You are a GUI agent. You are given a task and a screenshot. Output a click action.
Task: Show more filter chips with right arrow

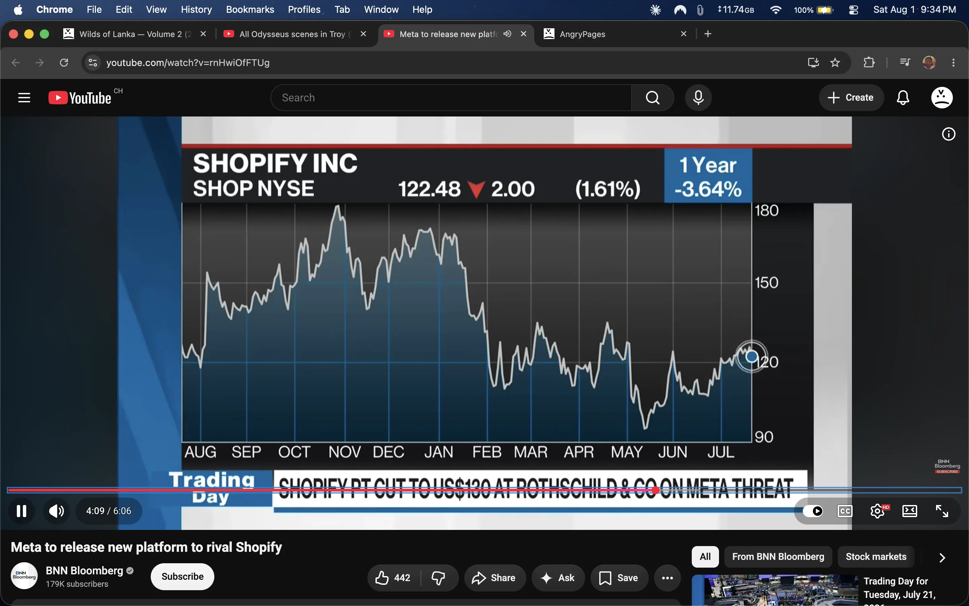click(x=942, y=558)
